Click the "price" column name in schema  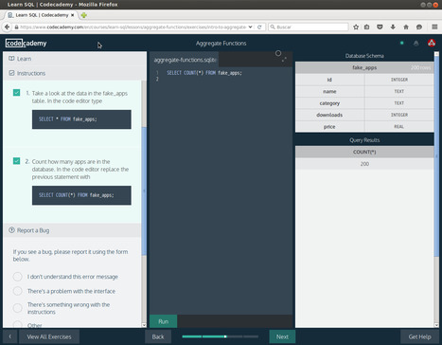pos(329,126)
